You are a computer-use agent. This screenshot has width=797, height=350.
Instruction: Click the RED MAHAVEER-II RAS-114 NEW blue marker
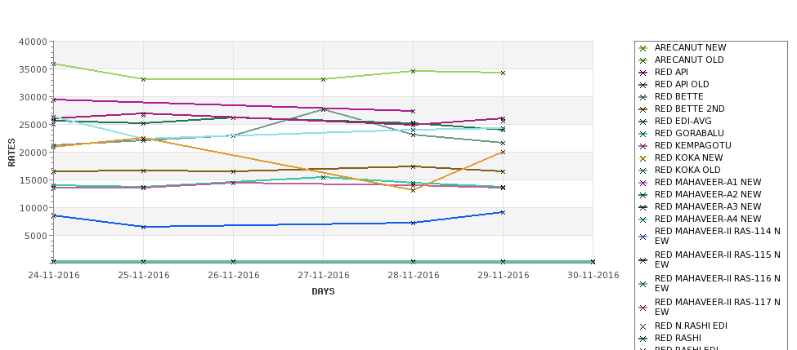(x=643, y=237)
